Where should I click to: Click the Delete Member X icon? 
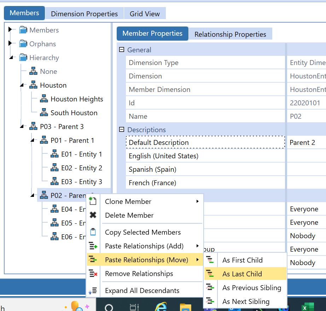pyautogui.click(x=93, y=215)
